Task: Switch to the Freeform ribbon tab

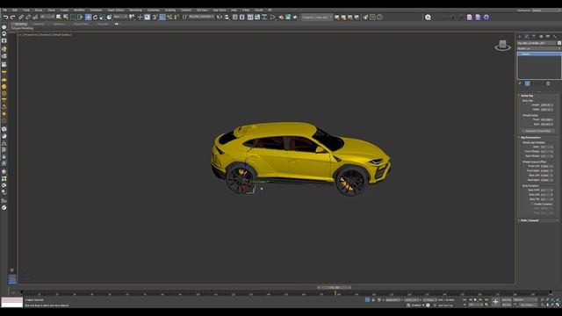Action: (x=39, y=24)
